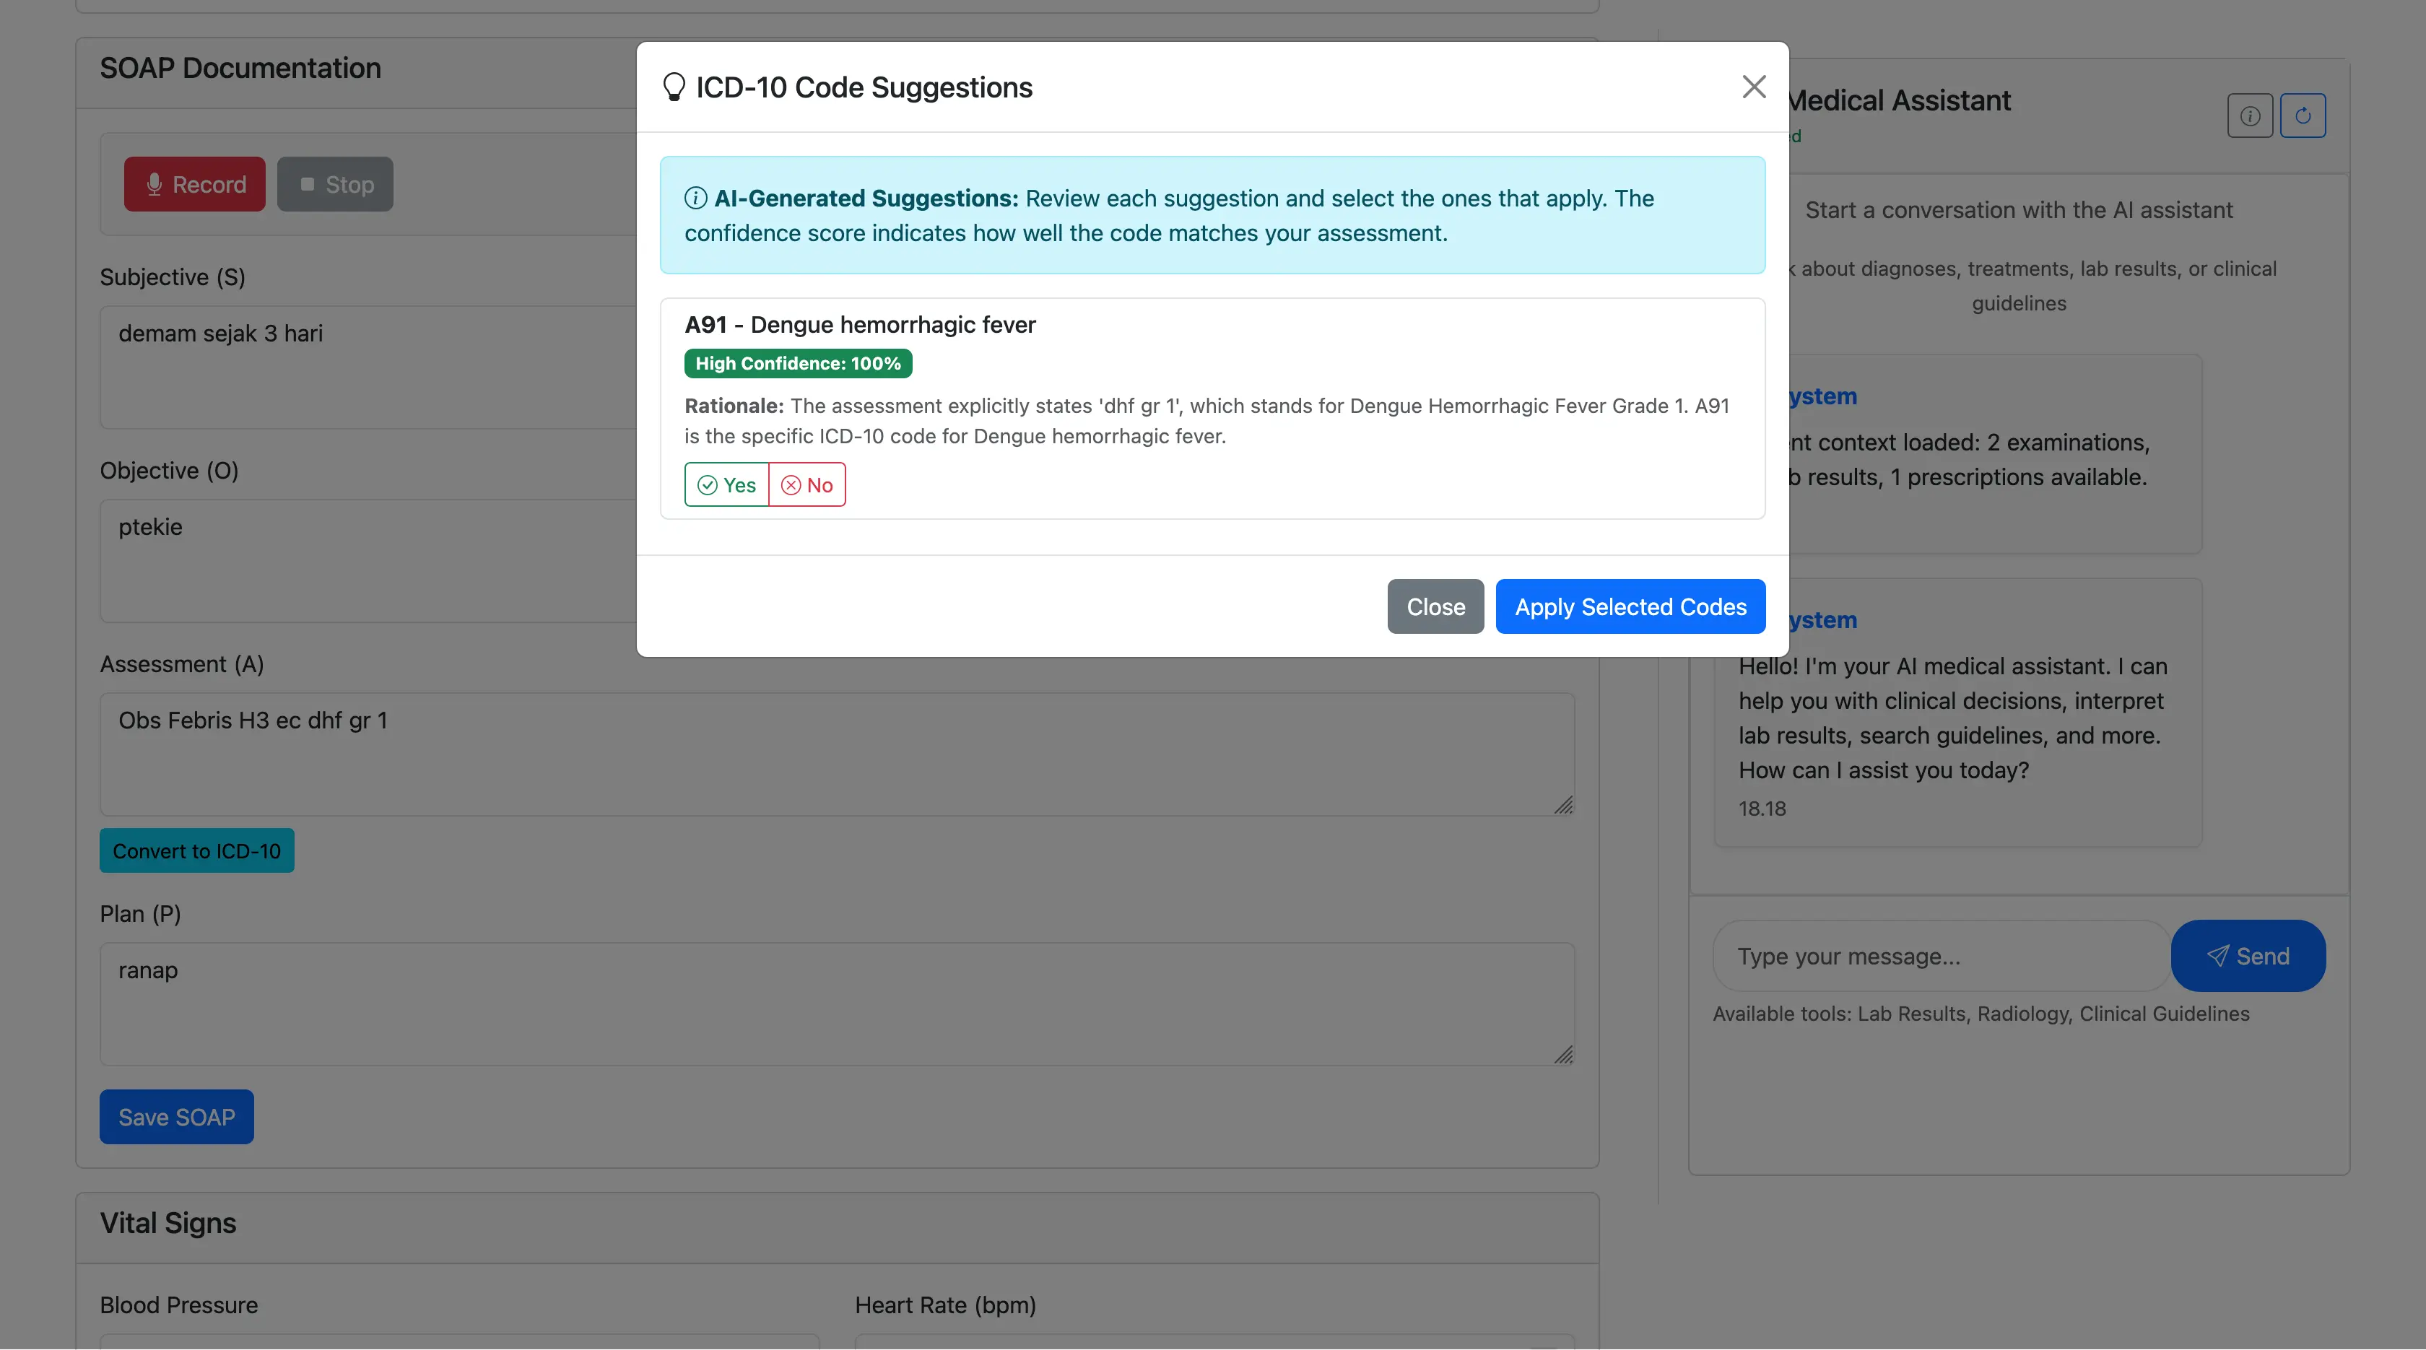Click the High Confidence 100% badge
This screenshot has width=2426, height=1350.
pyautogui.click(x=798, y=363)
